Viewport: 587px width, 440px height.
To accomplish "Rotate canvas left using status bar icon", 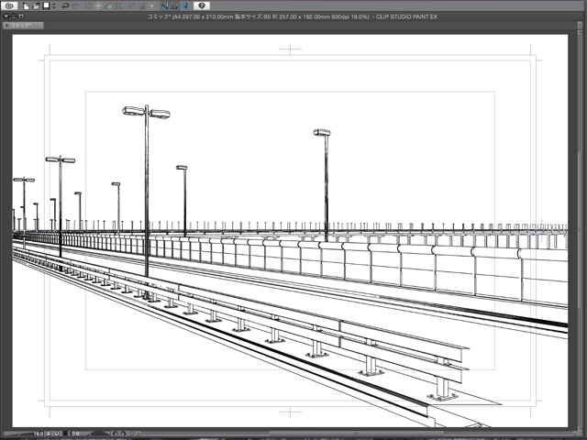I will (115, 434).
